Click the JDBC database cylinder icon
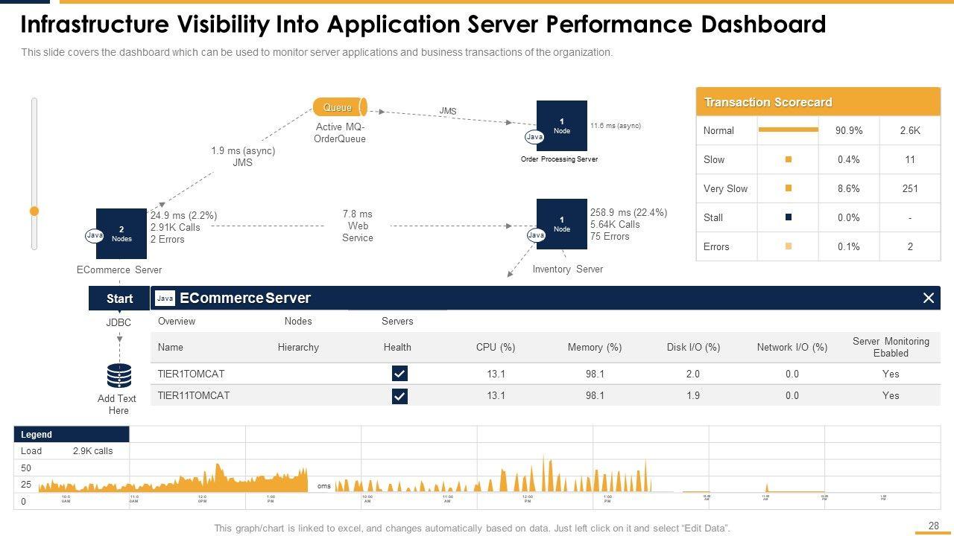The width and height of the screenshot is (954, 536). click(x=119, y=376)
